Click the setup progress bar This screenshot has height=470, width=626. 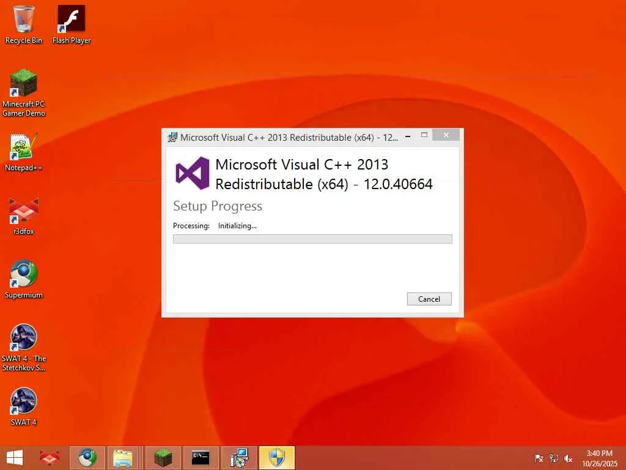312,239
